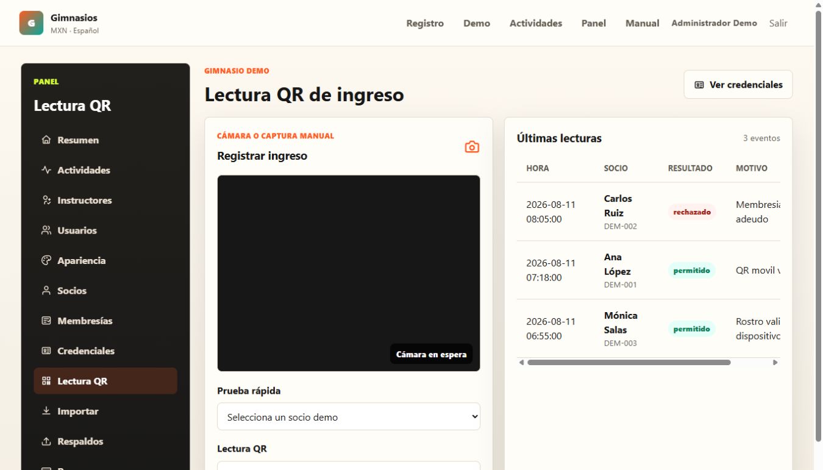Click the Apariencia palette icon
Screen dimensions: 823x470
coord(46,260)
